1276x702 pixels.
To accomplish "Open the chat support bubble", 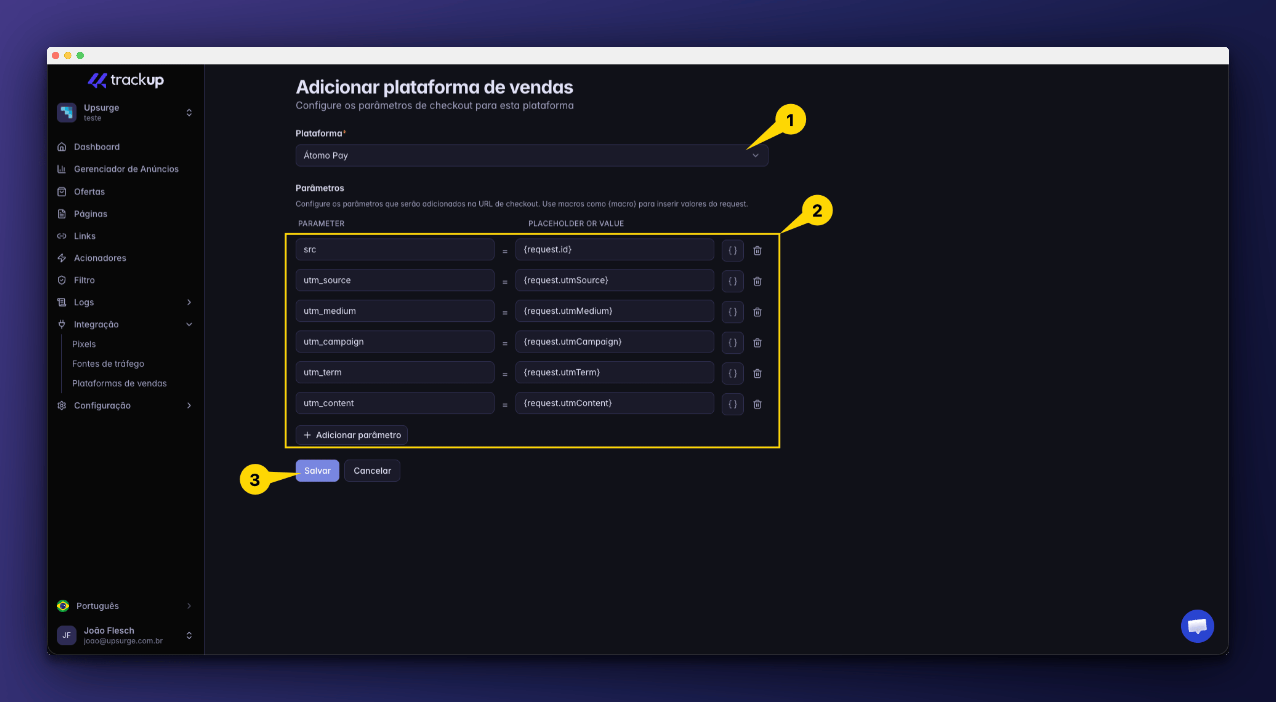I will [1197, 626].
